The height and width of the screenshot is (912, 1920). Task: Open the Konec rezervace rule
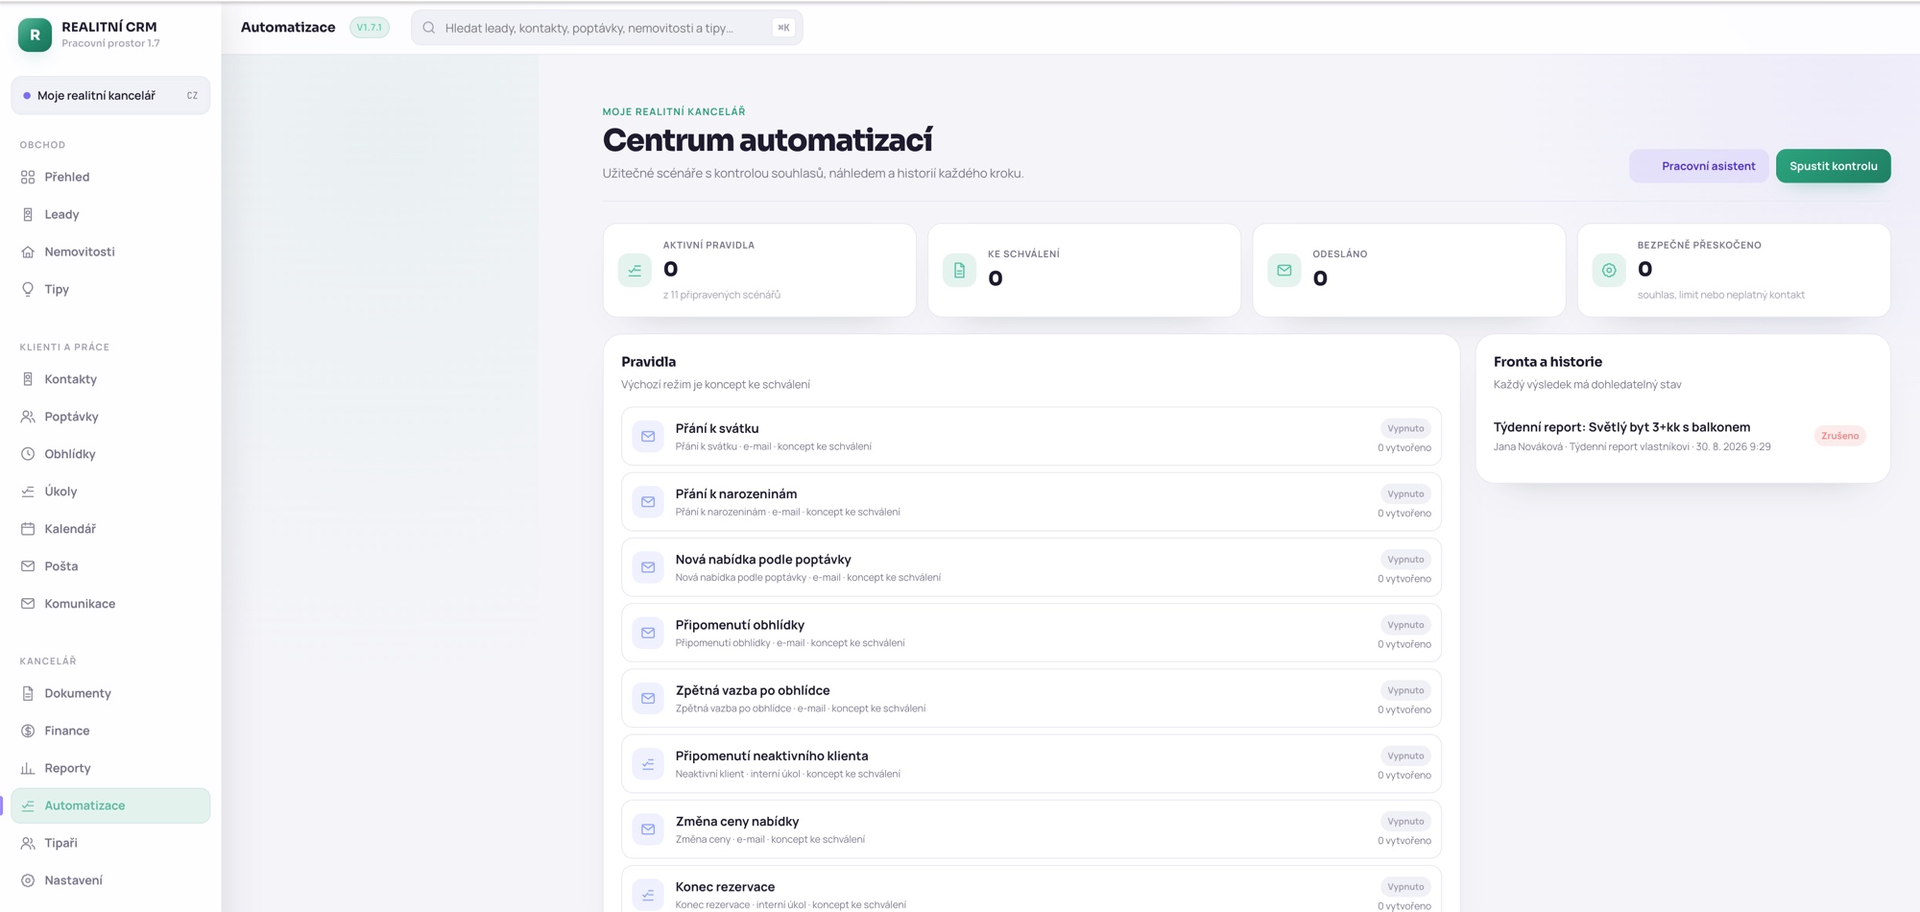click(x=1031, y=889)
